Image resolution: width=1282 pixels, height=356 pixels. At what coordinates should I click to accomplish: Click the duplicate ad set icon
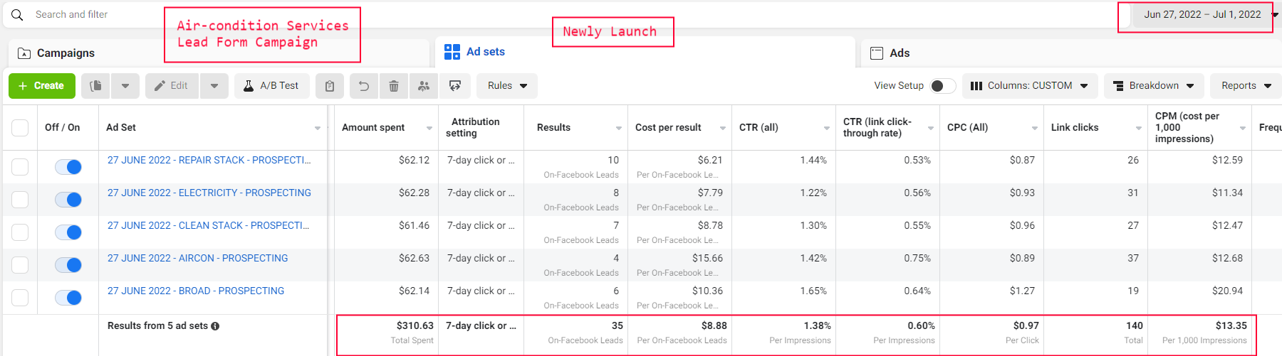tap(96, 86)
